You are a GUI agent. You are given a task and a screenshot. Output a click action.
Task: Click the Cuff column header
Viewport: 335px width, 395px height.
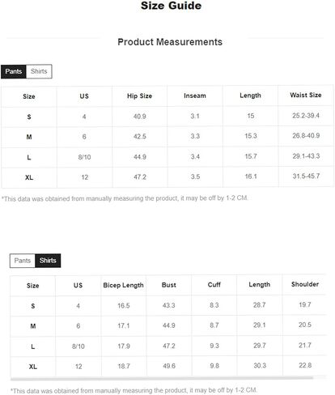pos(214,285)
